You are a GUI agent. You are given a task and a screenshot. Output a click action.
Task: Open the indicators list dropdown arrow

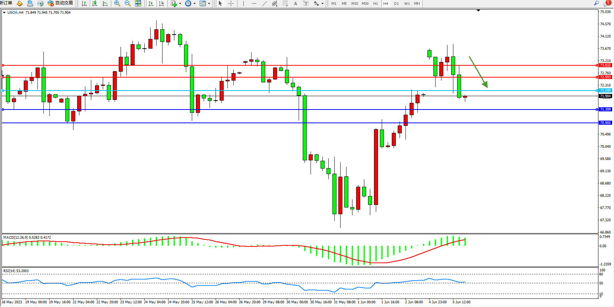tap(180, 3)
